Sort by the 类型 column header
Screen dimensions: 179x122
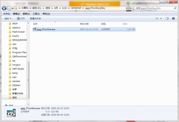[103, 24]
